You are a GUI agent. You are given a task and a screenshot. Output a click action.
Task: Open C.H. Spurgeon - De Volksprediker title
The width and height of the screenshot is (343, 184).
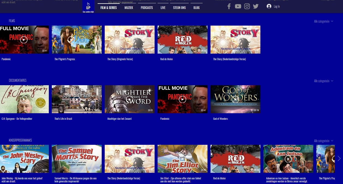[x=17, y=119]
